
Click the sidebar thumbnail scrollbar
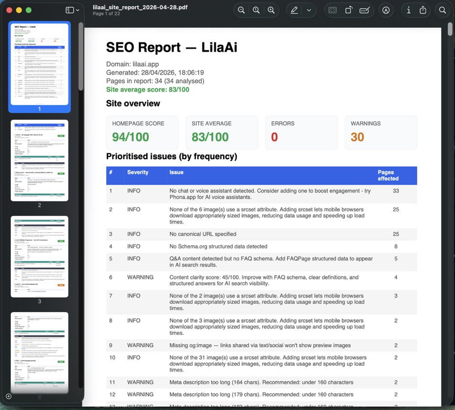tap(81, 56)
